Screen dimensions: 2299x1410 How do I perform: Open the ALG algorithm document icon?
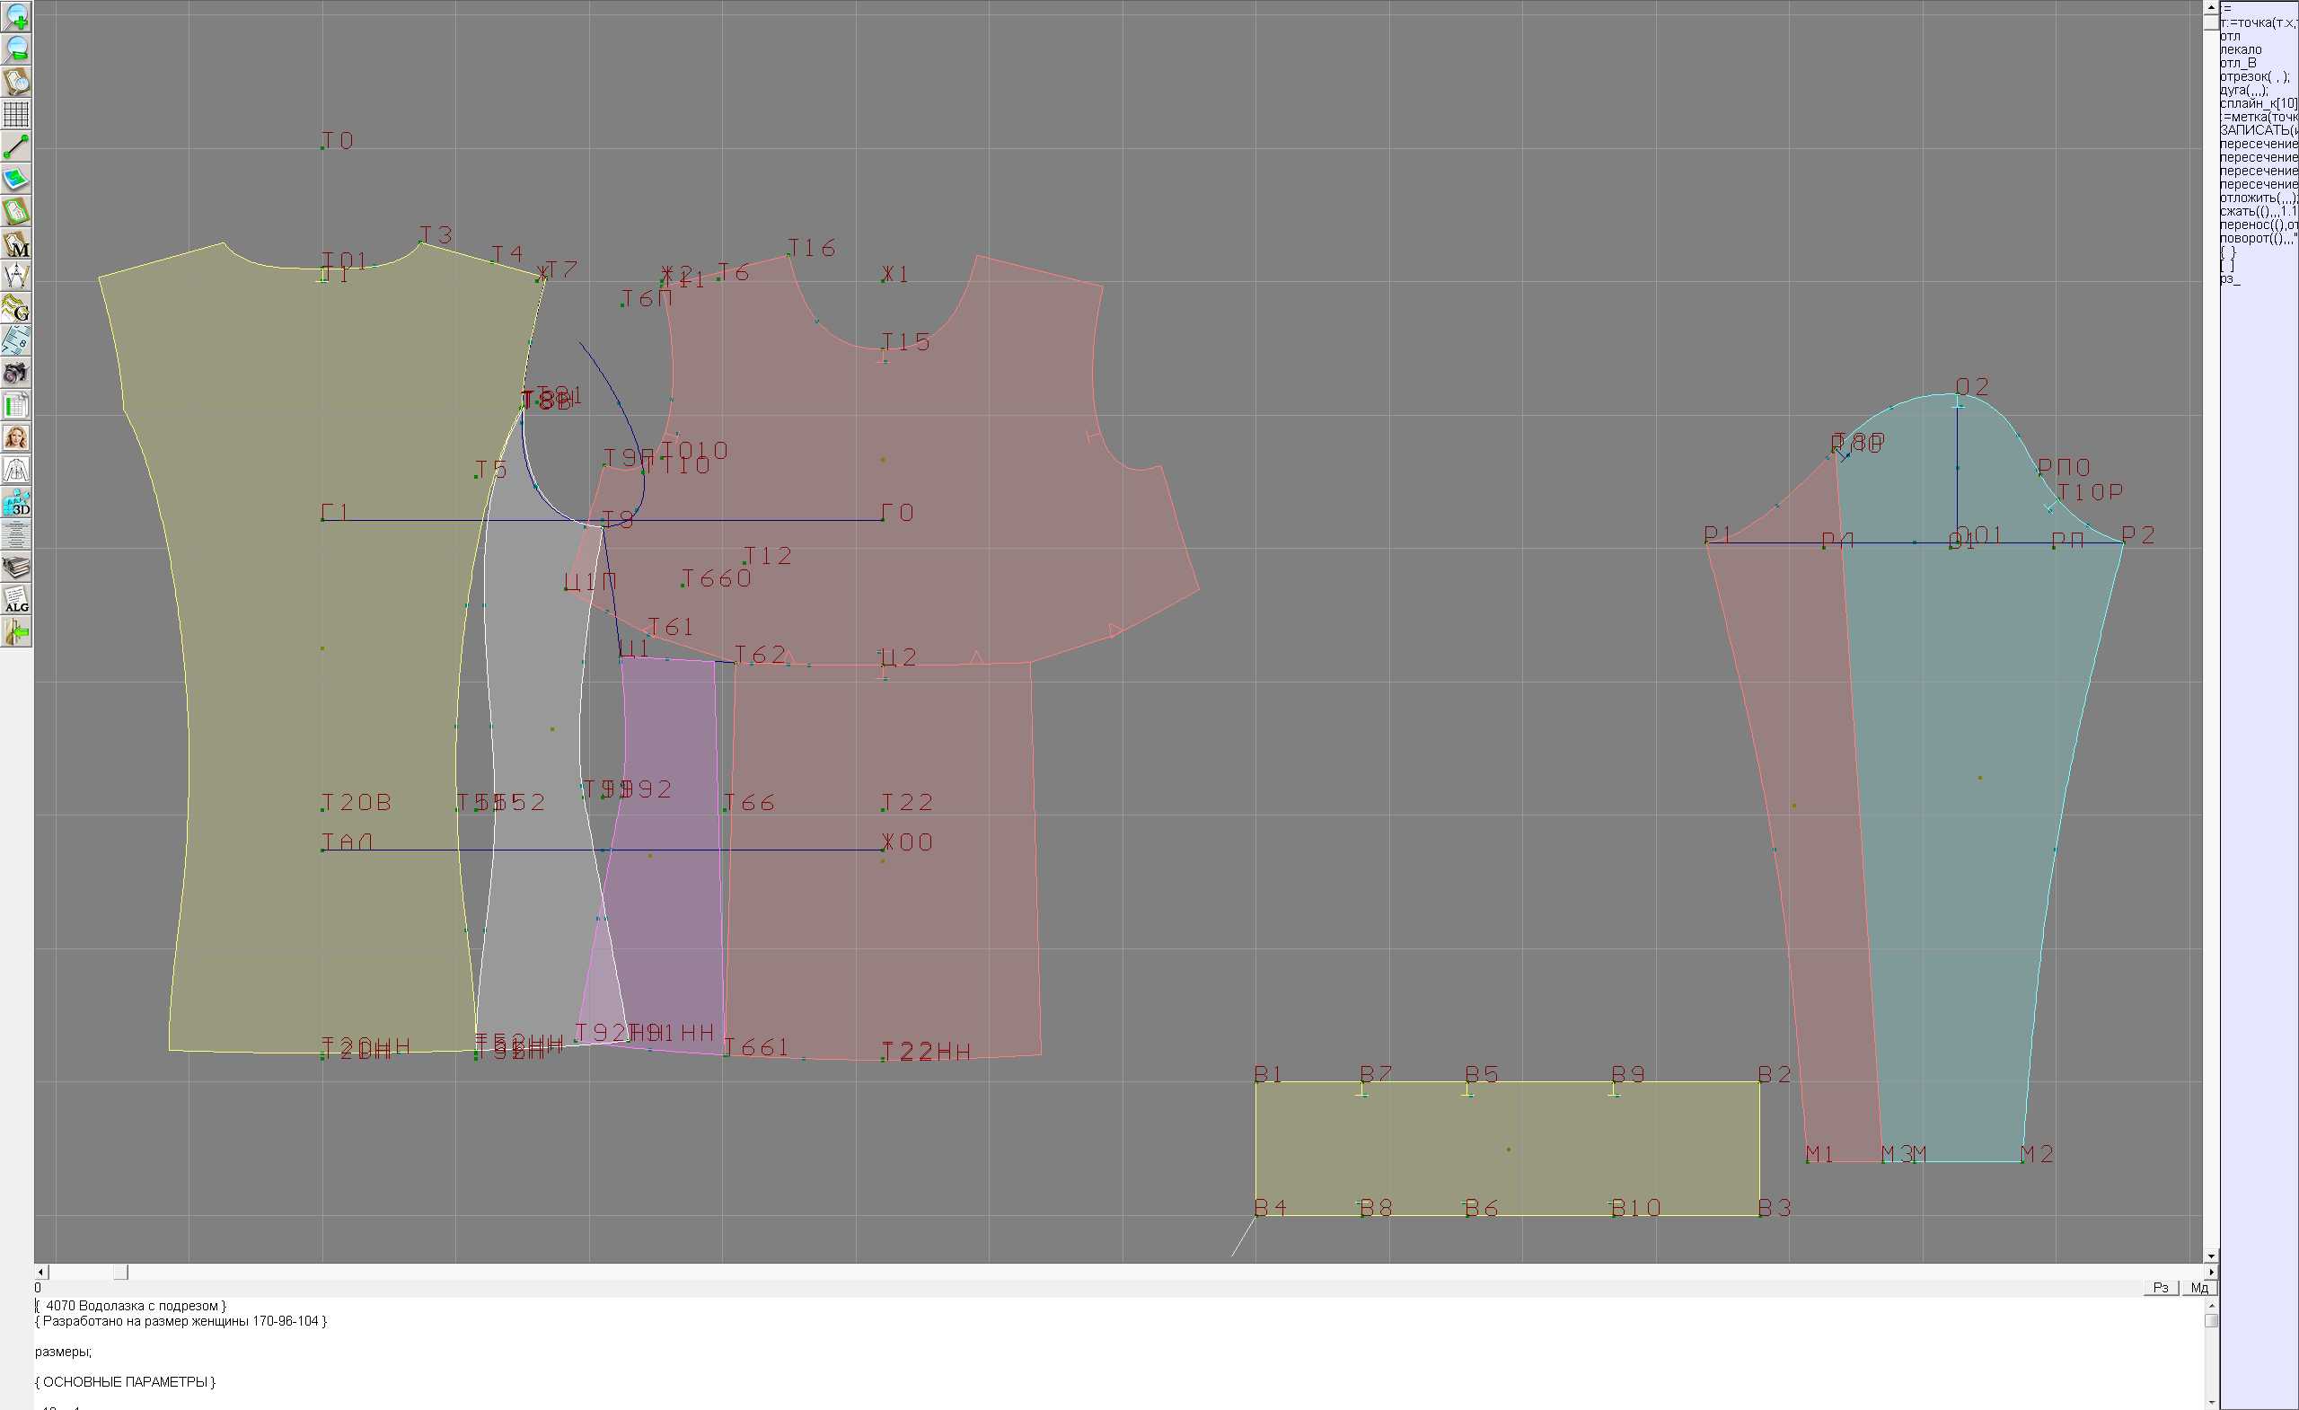[x=16, y=600]
